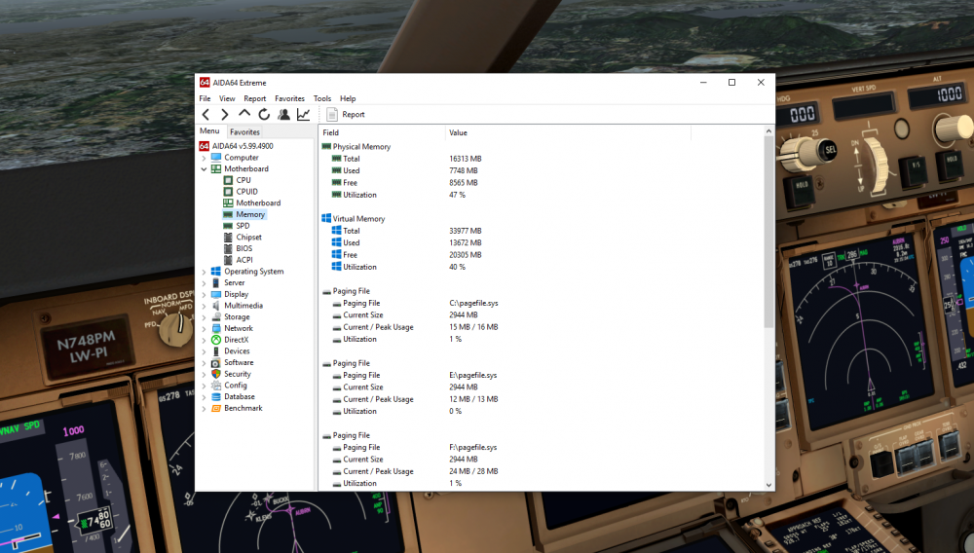Click the Display monitor icon in tree
Image resolution: width=974 pixels, height=553 pixels.
point(216,294)
